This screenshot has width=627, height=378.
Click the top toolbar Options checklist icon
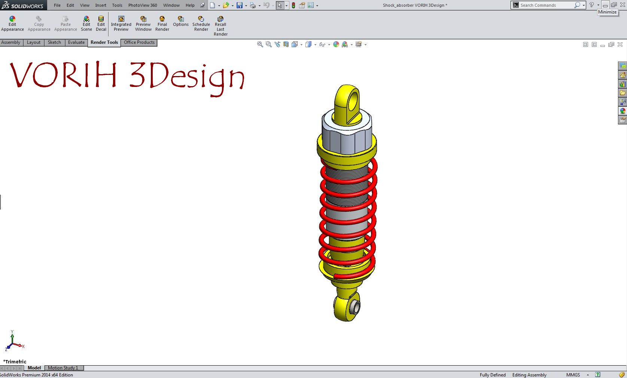click(311, 5)
